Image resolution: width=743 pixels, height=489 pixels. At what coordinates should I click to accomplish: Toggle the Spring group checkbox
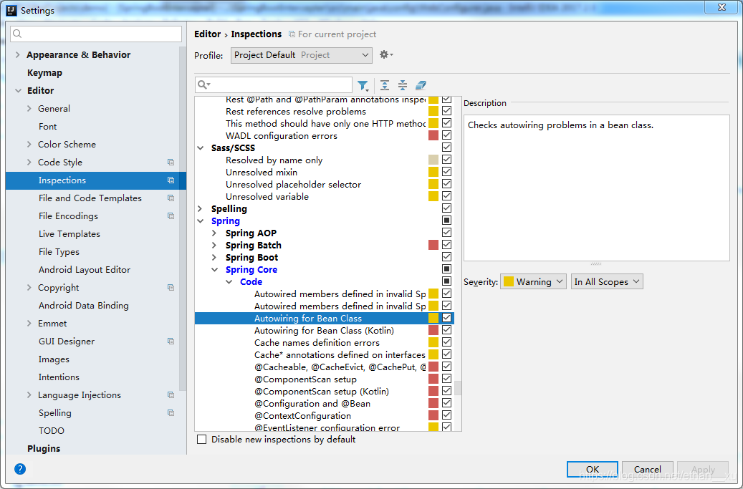pos(447,220)
